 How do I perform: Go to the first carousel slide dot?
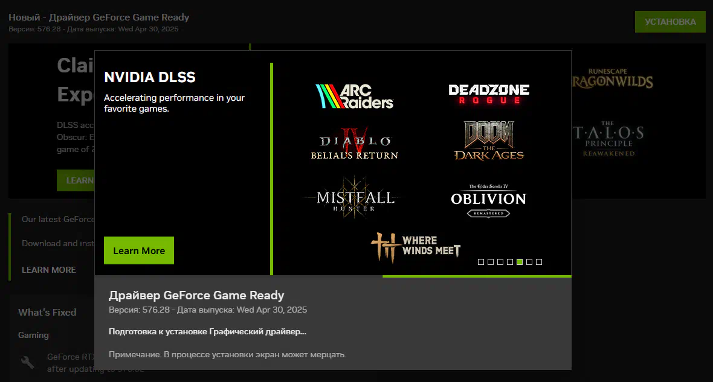click(480, 262)
